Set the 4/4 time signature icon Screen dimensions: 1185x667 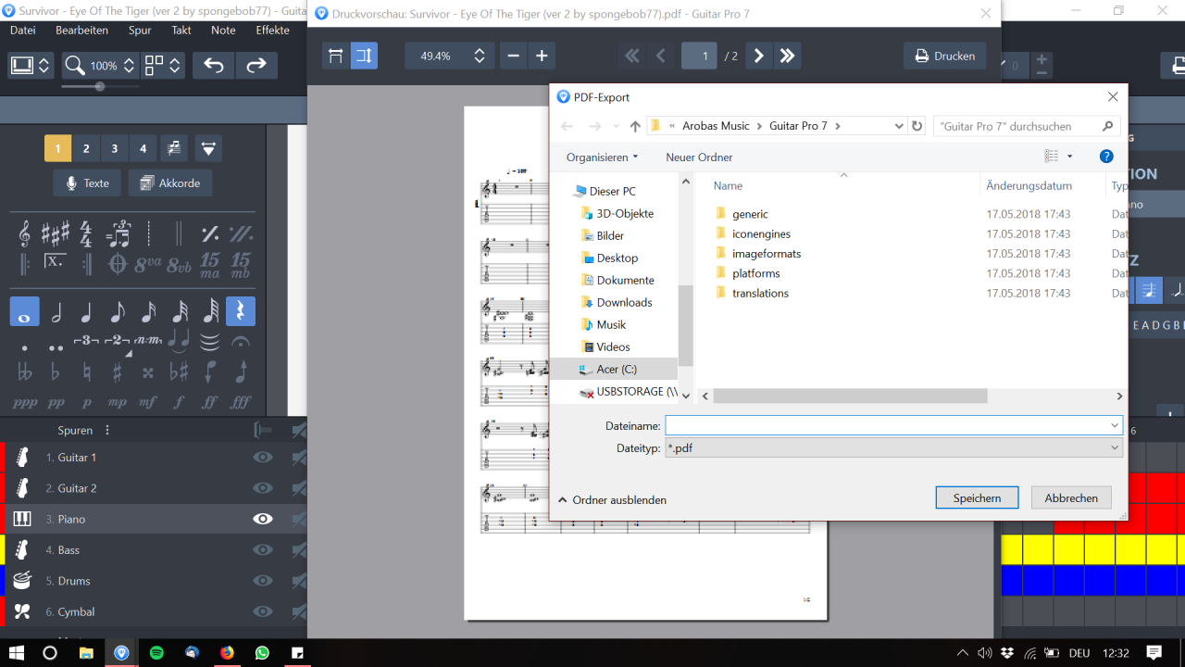tap(86, 233)
